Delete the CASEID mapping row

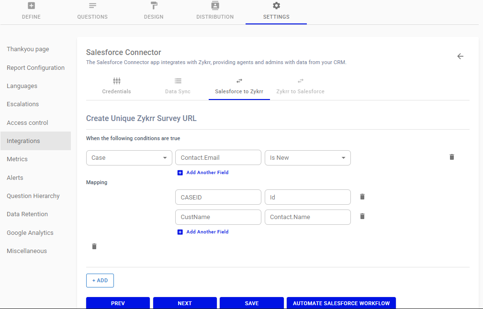(x=362, y=197)
